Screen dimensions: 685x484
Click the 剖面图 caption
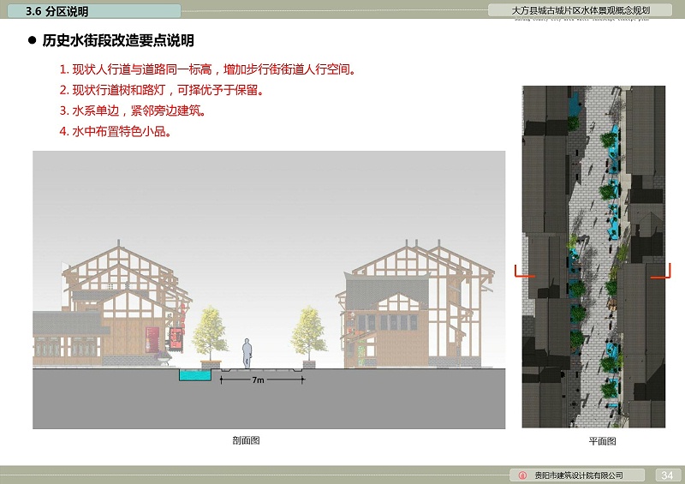tap(246, 440)
